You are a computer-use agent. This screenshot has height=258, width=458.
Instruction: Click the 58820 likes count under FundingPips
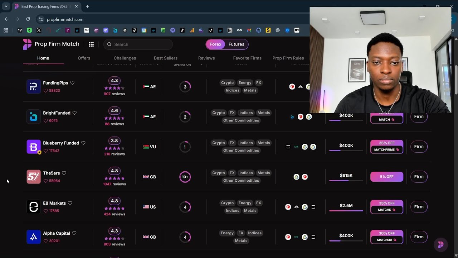coord(52,91)
